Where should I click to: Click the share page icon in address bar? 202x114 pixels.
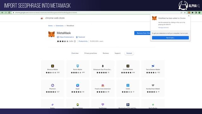pos(181,13)
